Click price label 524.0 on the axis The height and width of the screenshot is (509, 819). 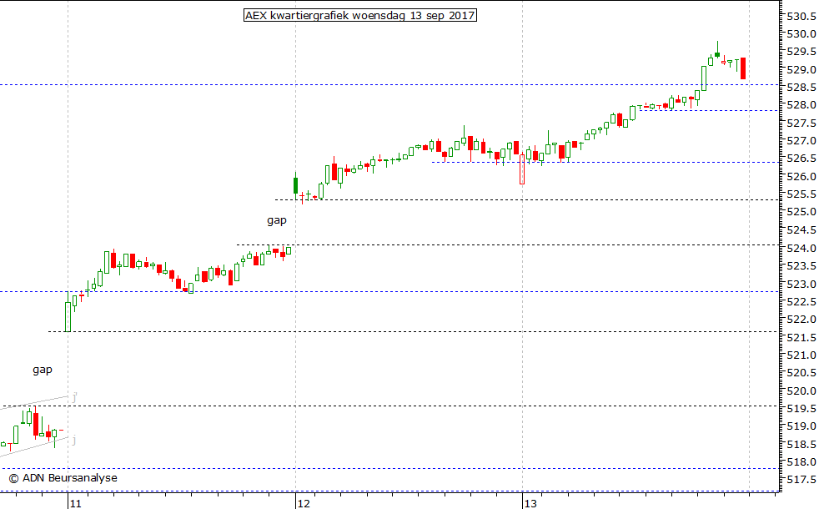801,248
